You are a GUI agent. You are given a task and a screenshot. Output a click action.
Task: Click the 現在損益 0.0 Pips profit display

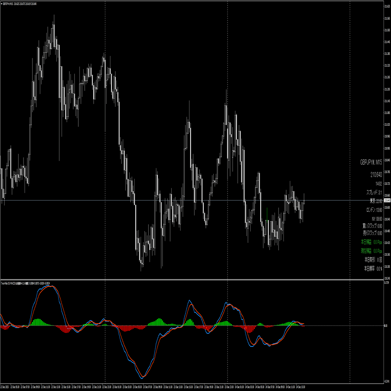coord(371,251)
